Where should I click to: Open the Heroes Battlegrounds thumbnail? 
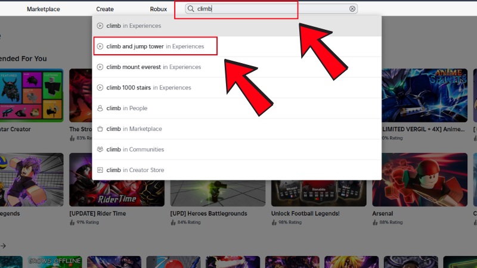pos(218,193)
